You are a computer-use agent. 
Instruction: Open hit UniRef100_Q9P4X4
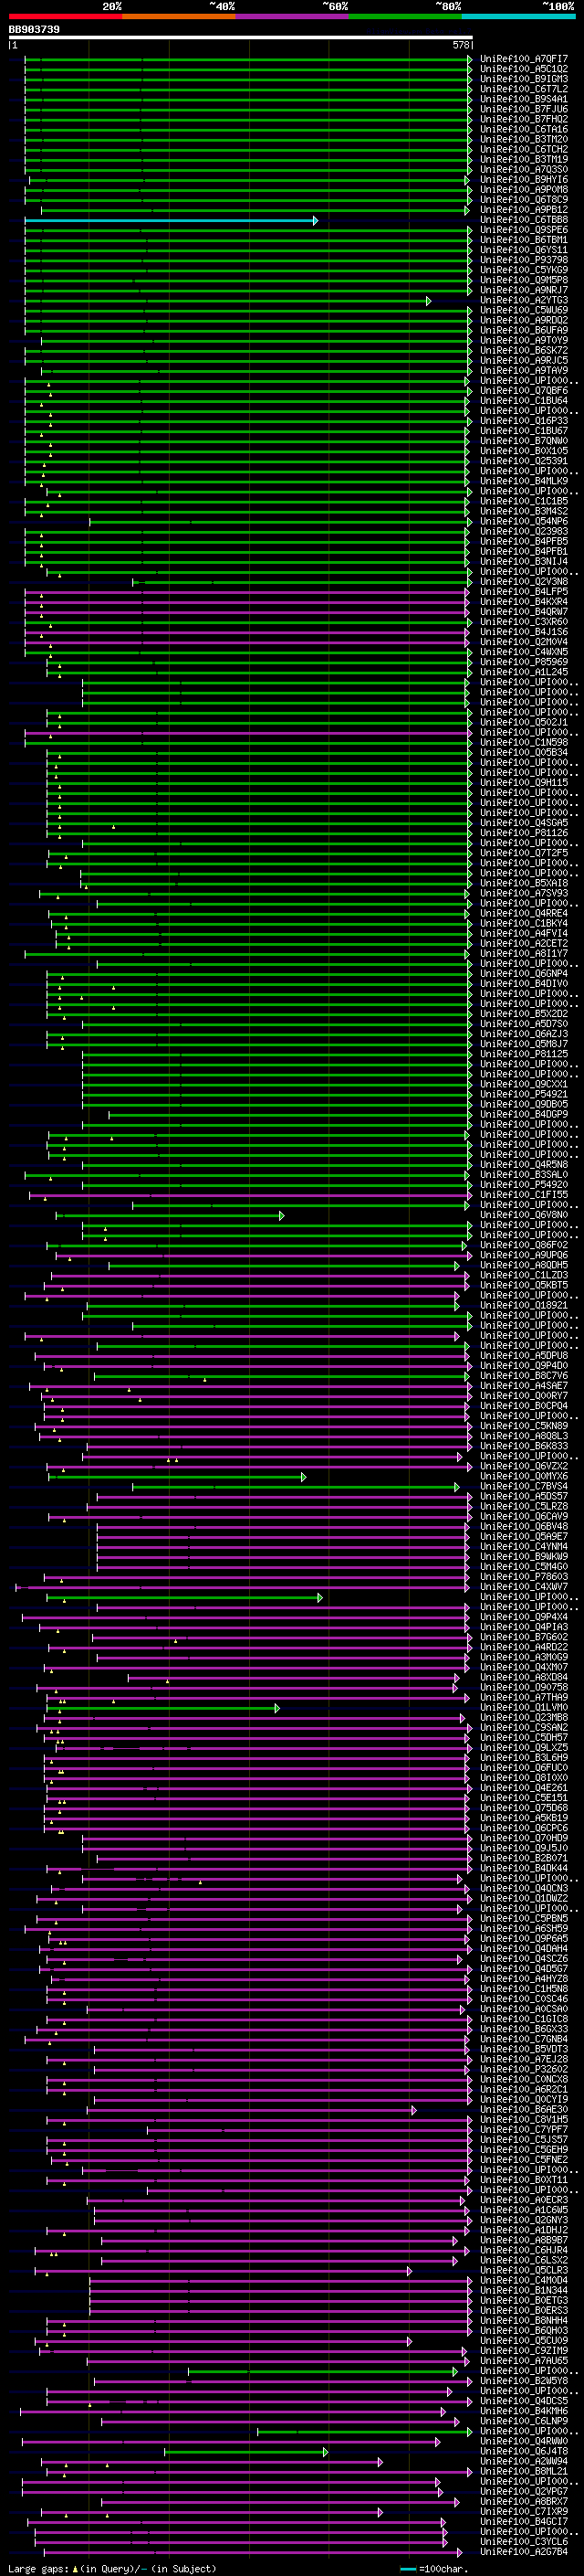click(524, 1617)
